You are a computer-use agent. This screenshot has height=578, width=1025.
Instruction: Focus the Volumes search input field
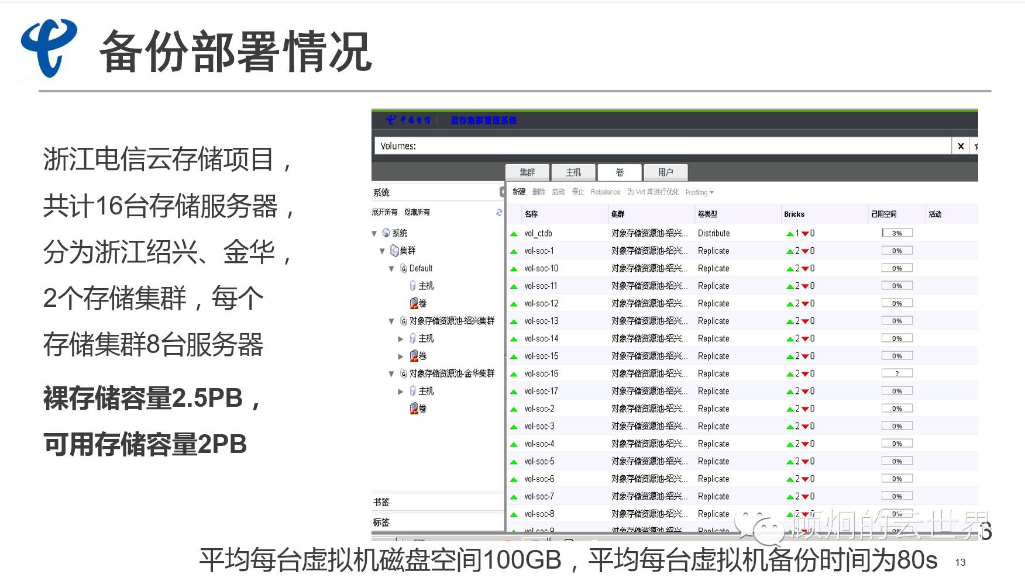click(x=663, y=146)
